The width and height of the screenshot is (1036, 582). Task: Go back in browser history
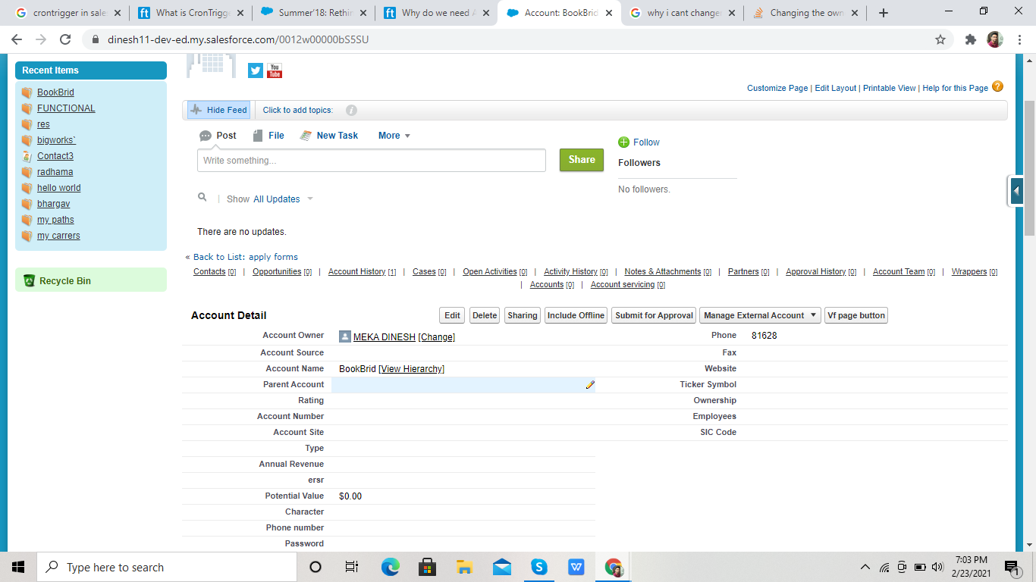[17, 39]
